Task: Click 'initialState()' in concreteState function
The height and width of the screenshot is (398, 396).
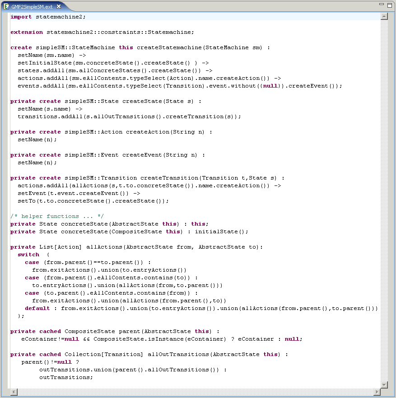Action: [219, 232]
